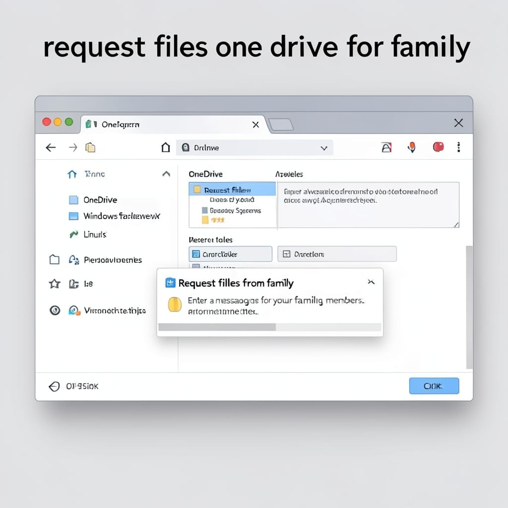Click the yellow icon in the dialog
The height and width of the screenshot is (508, 508).
[175, 304]
